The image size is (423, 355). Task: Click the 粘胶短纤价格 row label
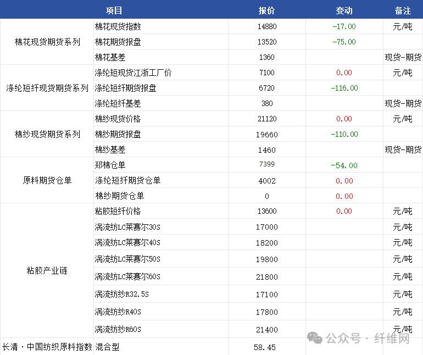coord(118,211)
